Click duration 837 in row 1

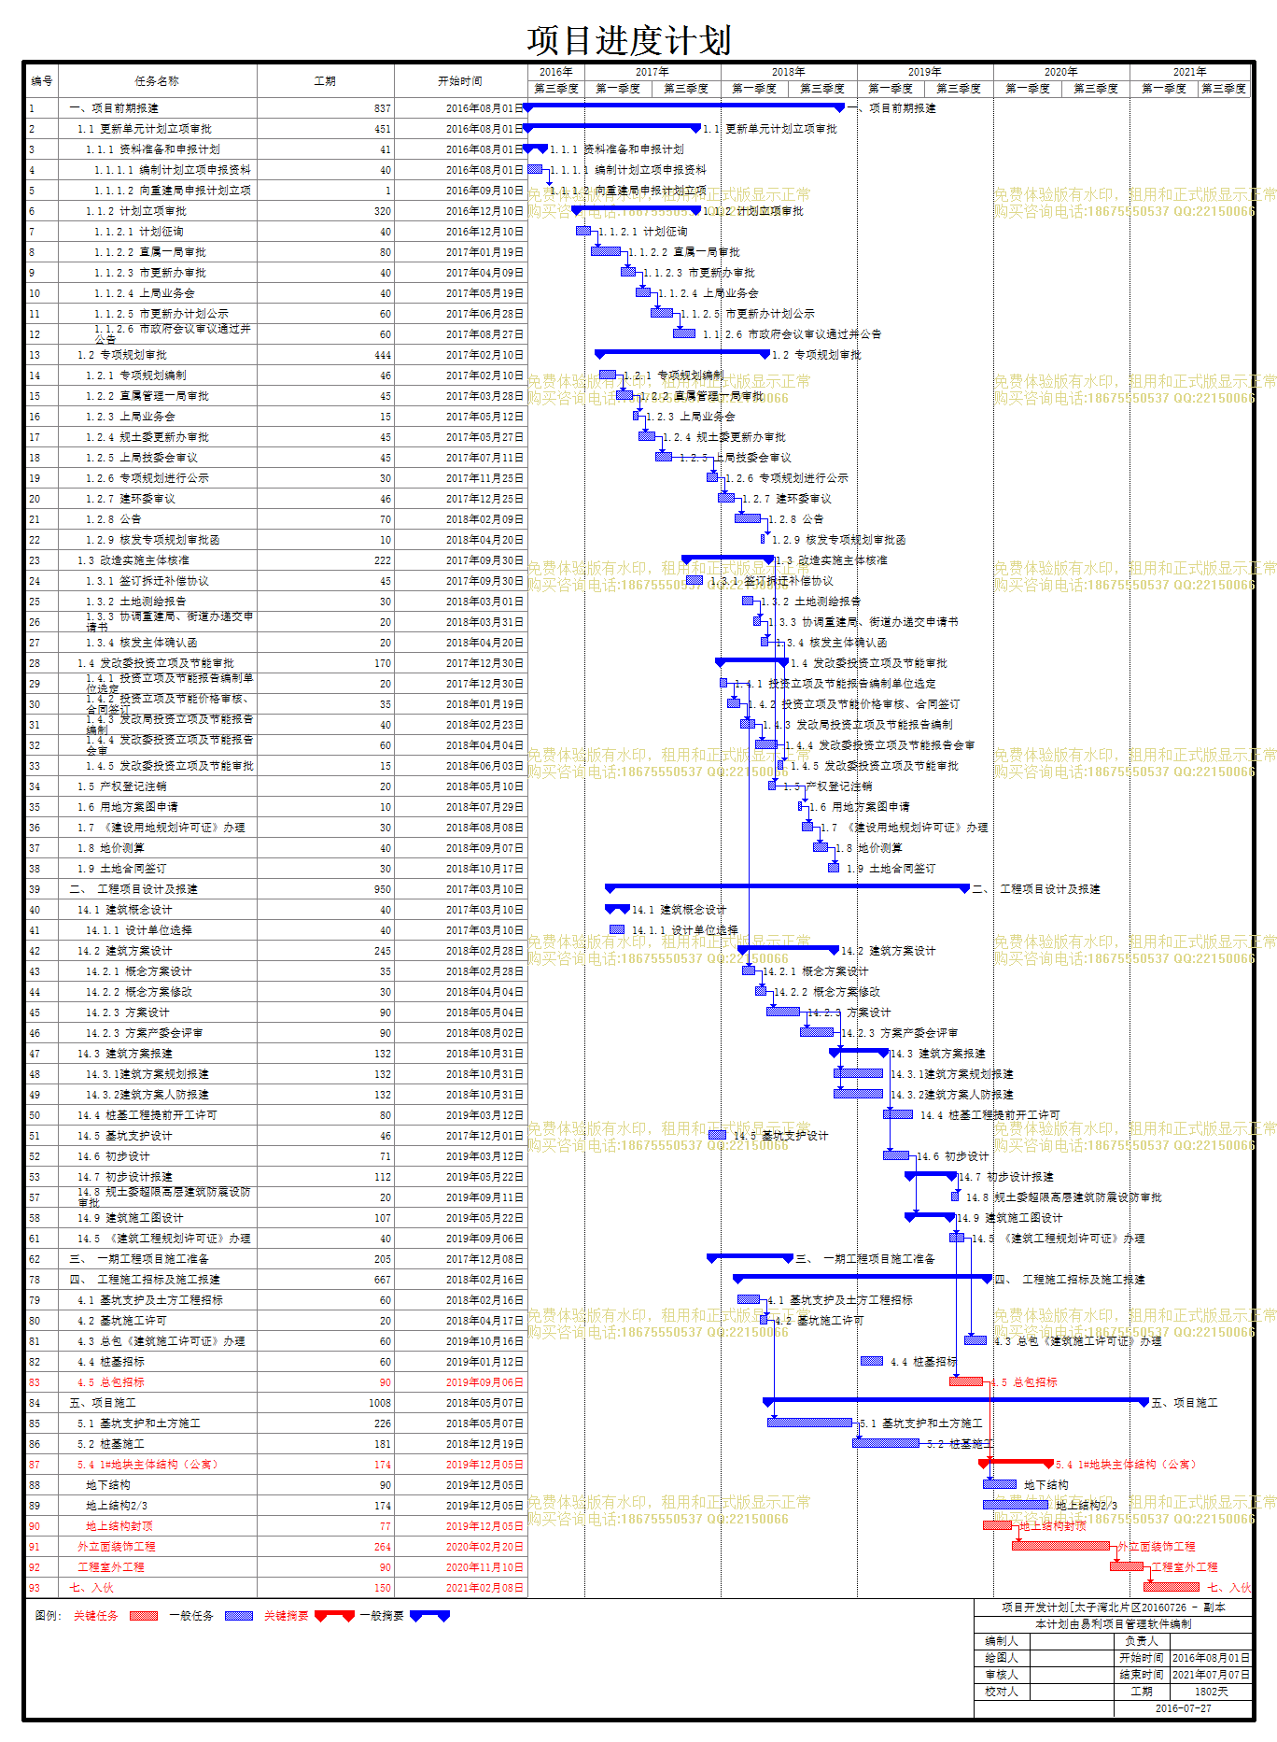pyautogui.click(x=383, y=108)
